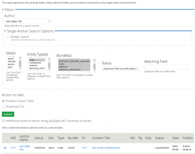Click the Bundle column header

[x=73, y=138]
